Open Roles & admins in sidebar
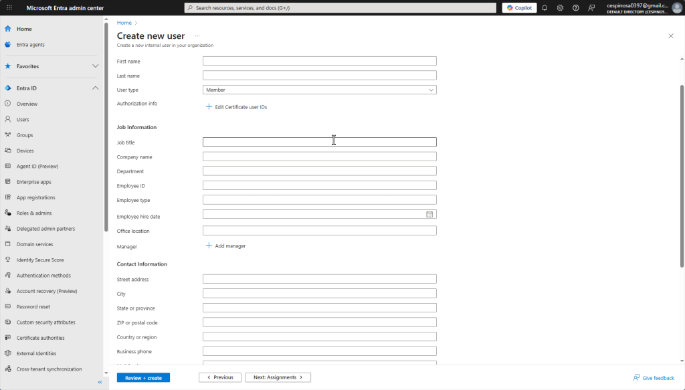The height and width of the screenshot is (390, 685). 33,213
